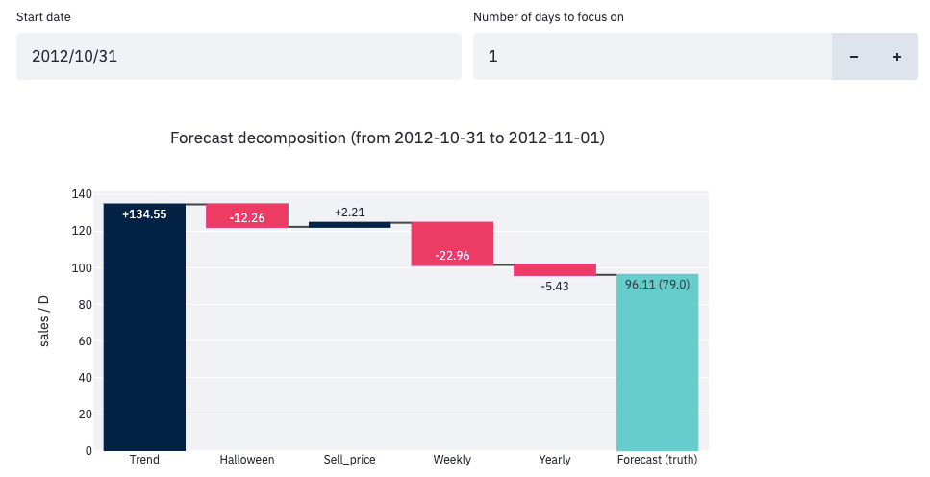Click the red Yearly bar
Viewport: 930px width, 477px height.
coord(555,270)
